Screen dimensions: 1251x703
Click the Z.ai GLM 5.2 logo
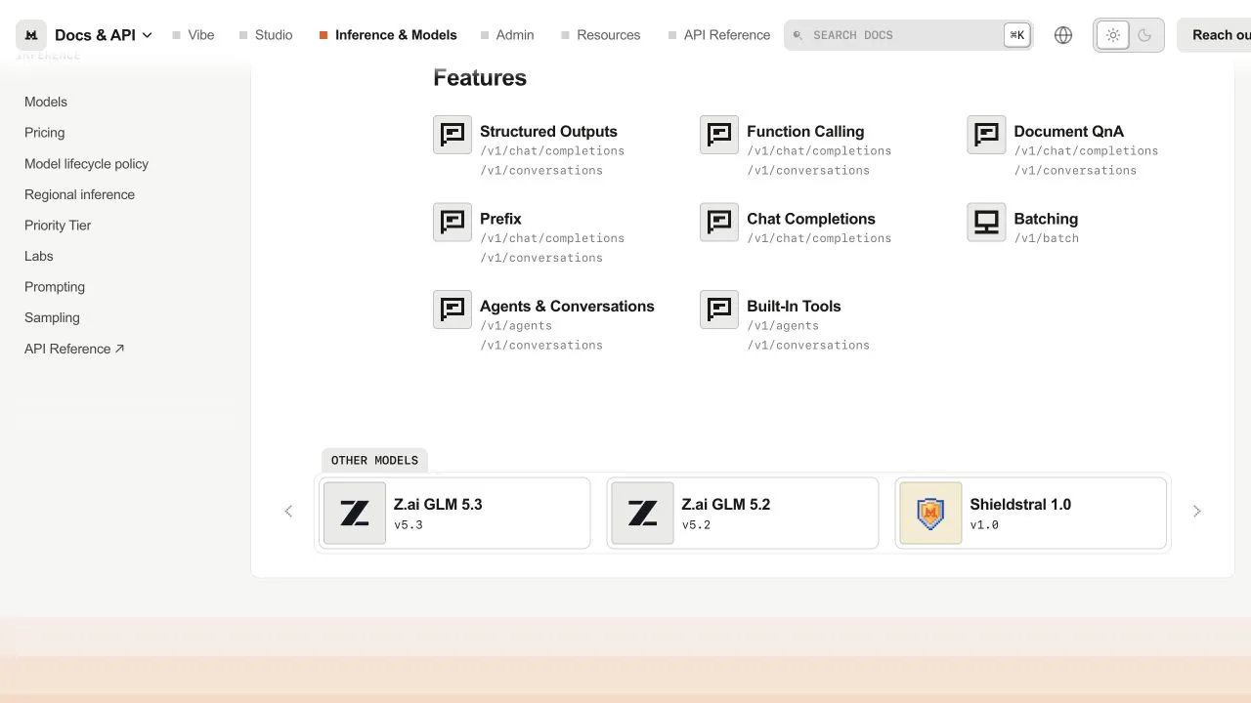642,513
